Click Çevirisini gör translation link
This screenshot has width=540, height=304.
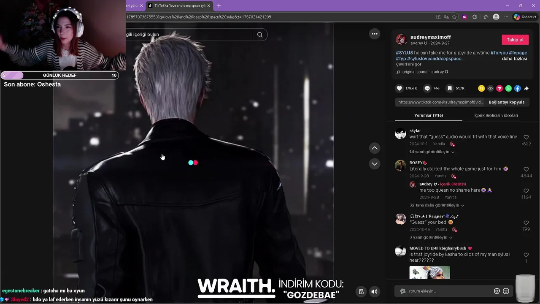pos(408,65)
